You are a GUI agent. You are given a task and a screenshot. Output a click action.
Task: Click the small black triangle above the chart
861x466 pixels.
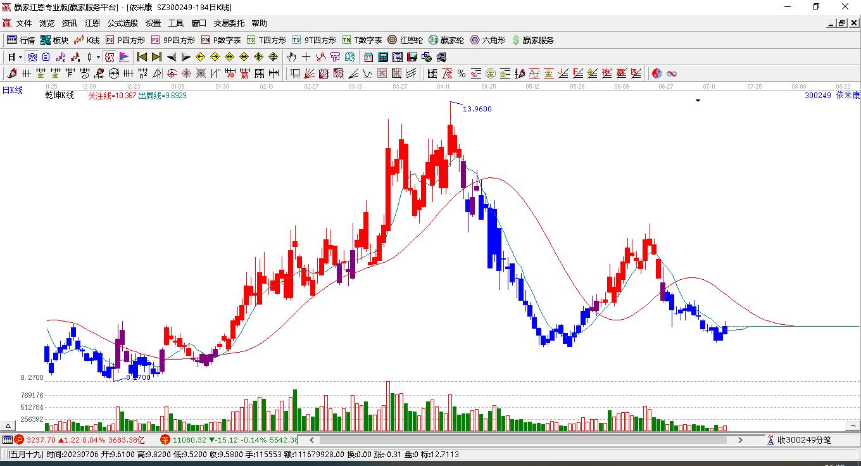[698, 101]
